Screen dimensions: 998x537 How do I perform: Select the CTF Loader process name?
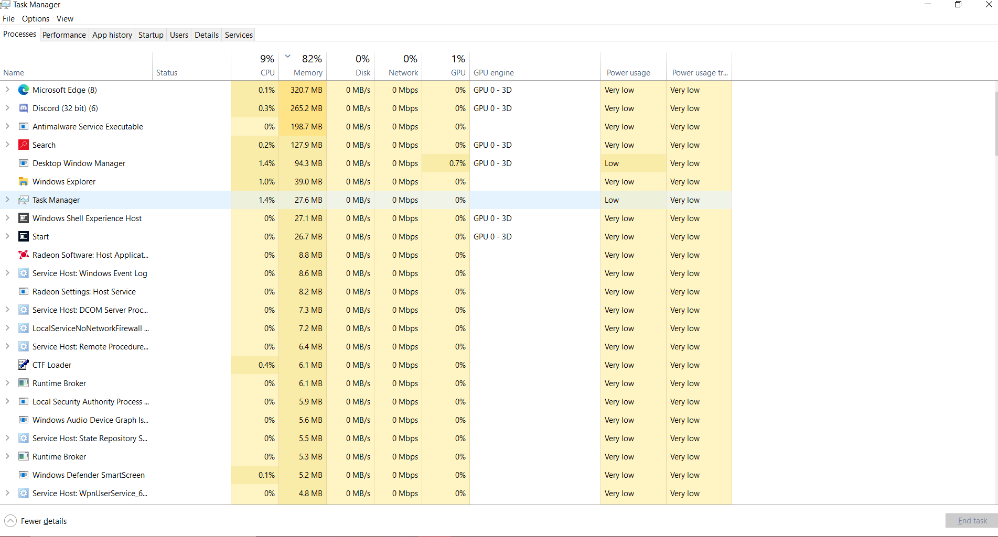pyautogui.click(x=52, y=365)
